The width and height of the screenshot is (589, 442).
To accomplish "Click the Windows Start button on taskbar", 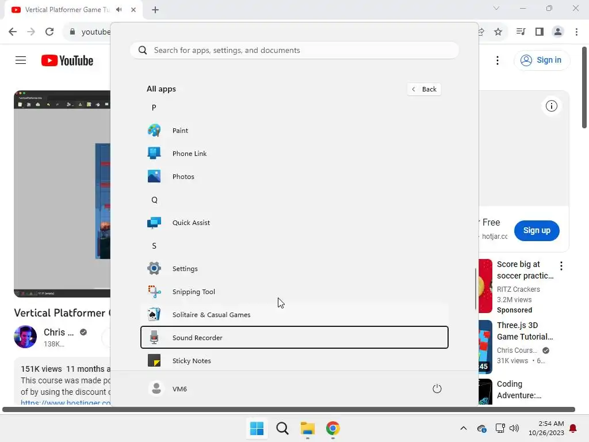I will (x=257, y=428).
